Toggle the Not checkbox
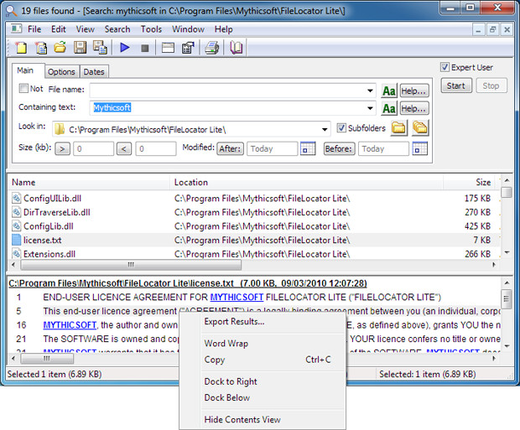 (23, 88)
